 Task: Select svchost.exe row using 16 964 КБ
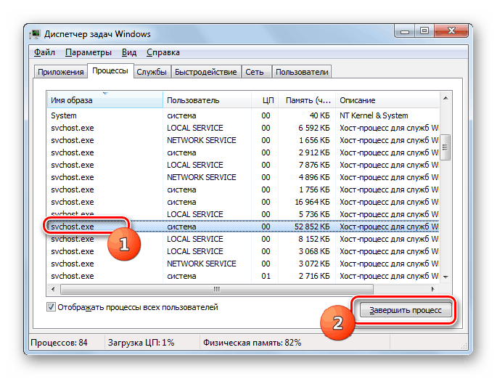point(243,202)
